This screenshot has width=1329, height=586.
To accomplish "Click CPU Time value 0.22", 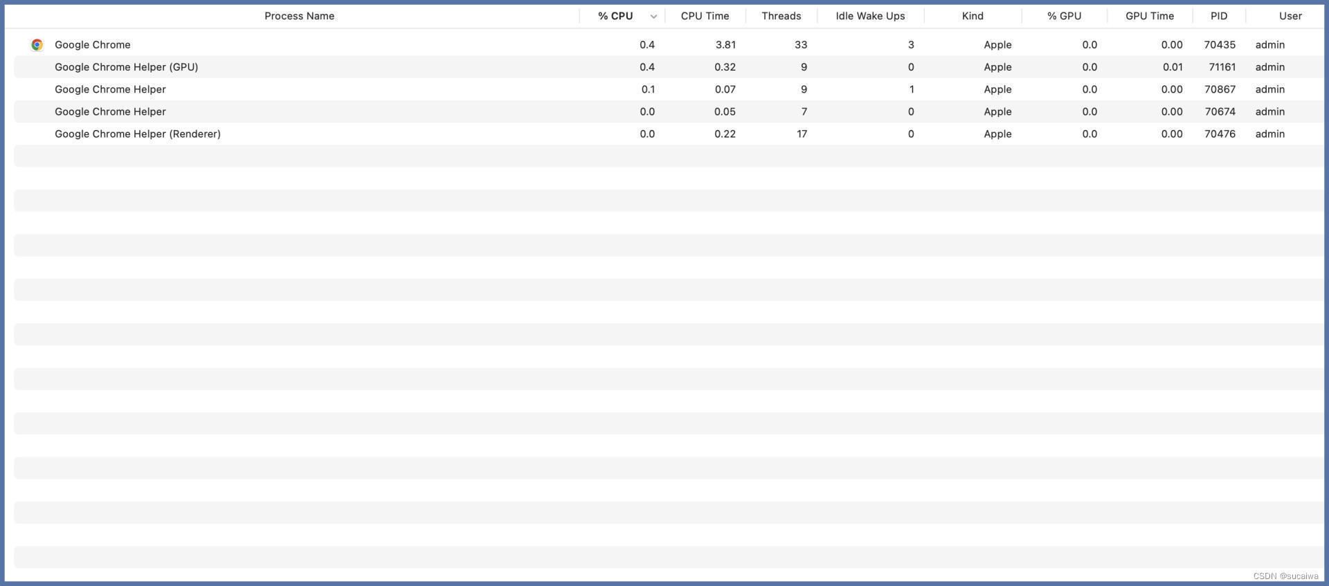I will 725,134.
